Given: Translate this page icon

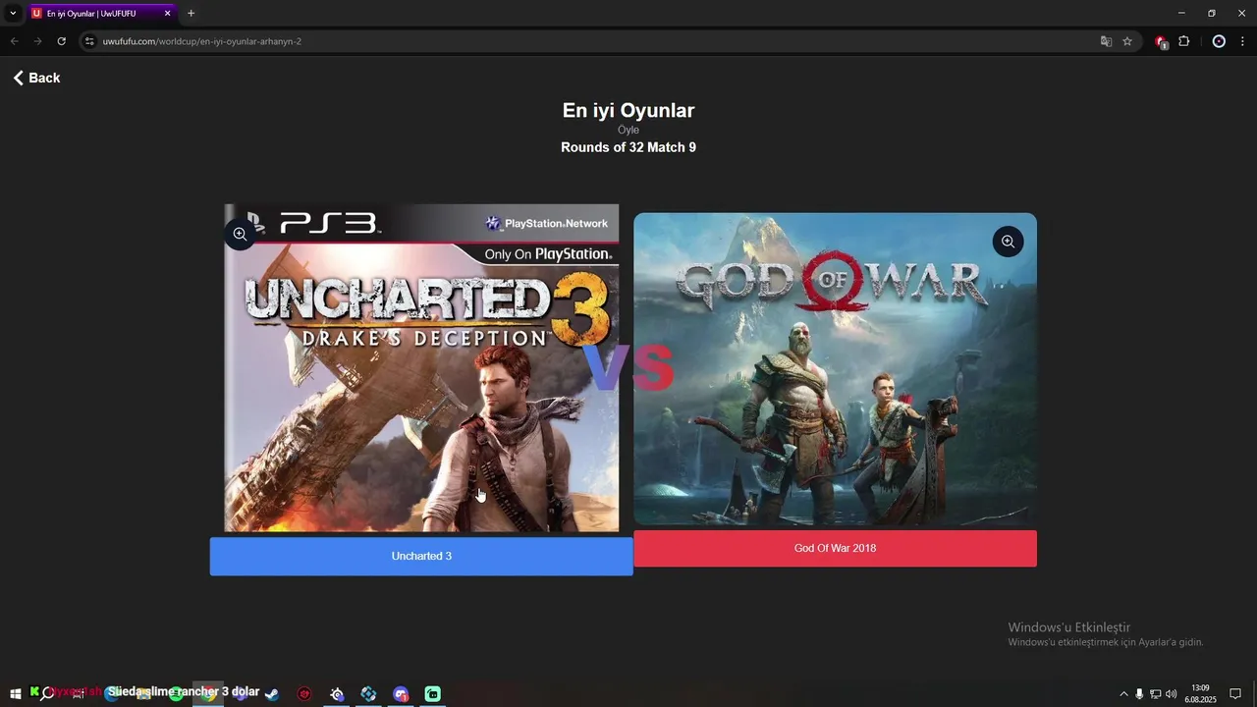Looking at the screenshot, I should coord(1106,41).
